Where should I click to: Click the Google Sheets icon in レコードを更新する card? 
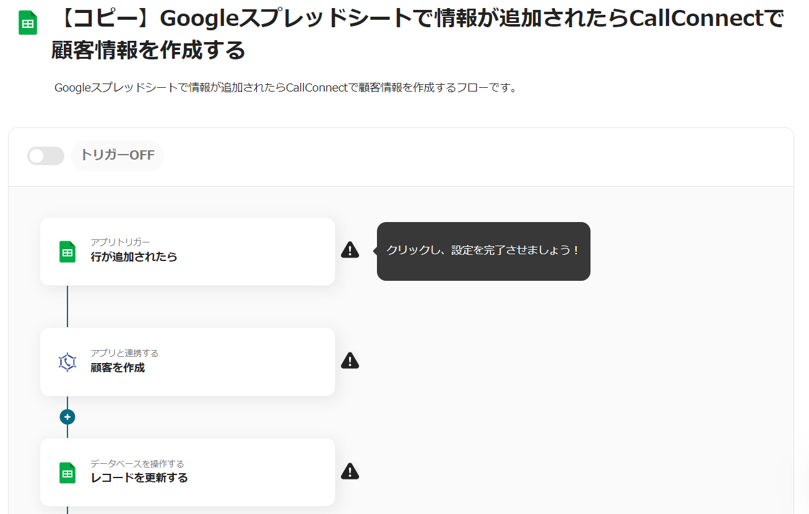[x=67, y=473]
